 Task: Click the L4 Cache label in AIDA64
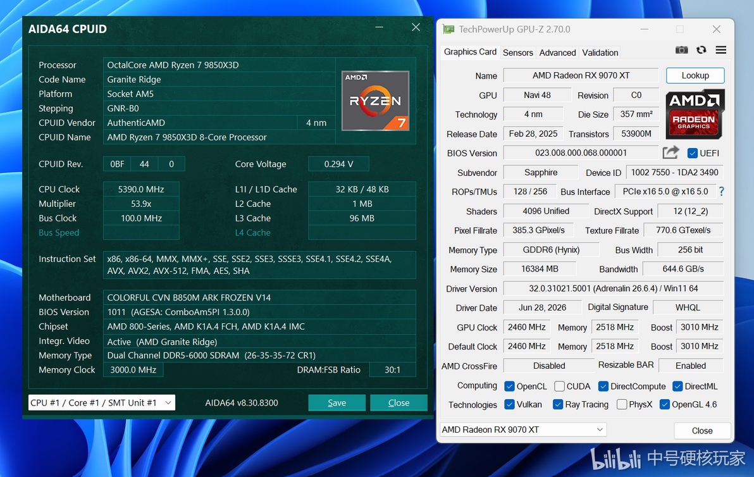point(252,233)
